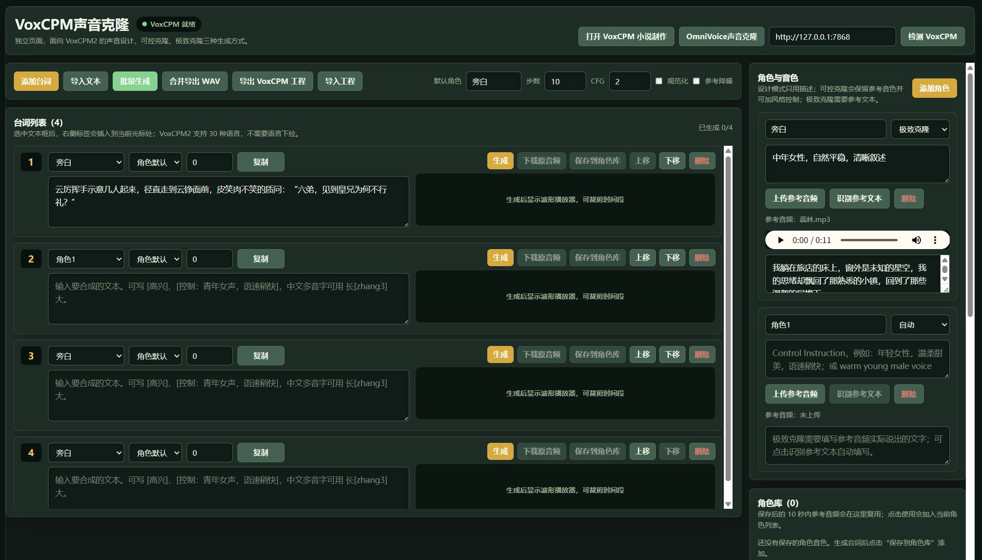Click the server URL input field
The width and height of the screenshot is (982, 560).
pyautogui.click(x=832, y=36)
